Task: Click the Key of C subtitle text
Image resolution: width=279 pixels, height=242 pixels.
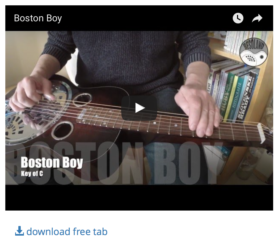Action: 32,174
